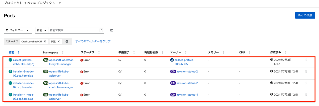The width and height of the screenshot is (319, 106).
Task: Click the P badge of installer-4-node-03 pod
Action: click(x=10, y=95)
